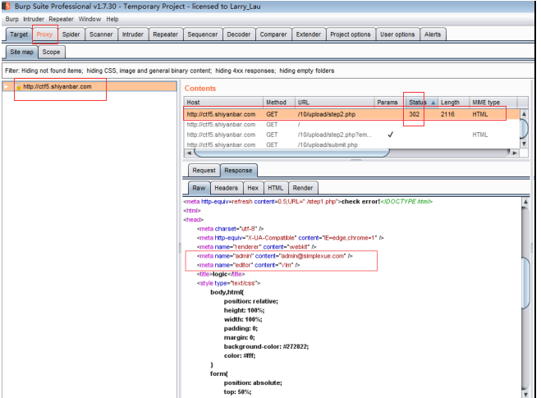This screenshot has width=541, height=398.
Task: Click the title logic line in response
Action: (221, 274)
